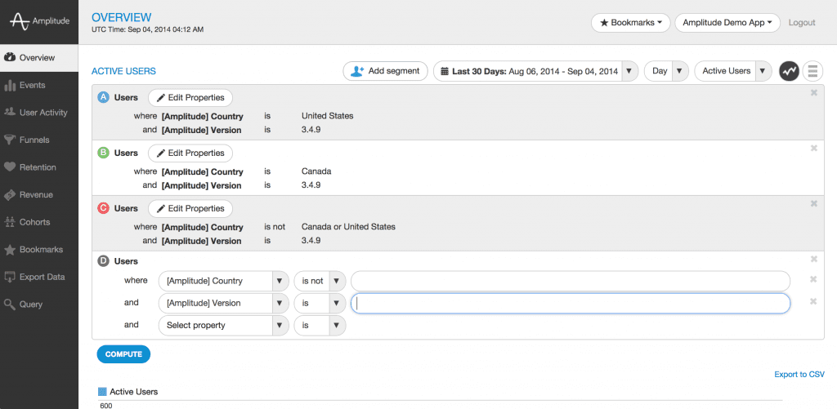Viewport: 837px width, 409px height.
Task: Open Select property dropdown in segment D
Action: (223, 325)
